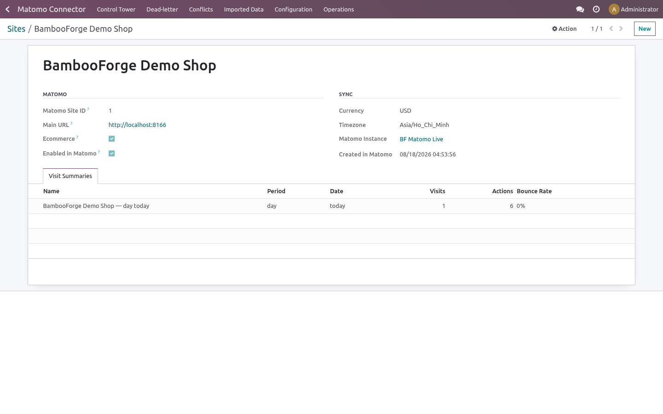The image size is (663, 414).
Task: Open the Administrator user menu
Action: [x=634, y=9]
